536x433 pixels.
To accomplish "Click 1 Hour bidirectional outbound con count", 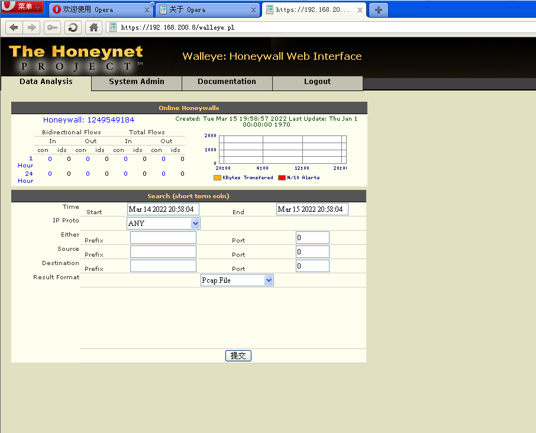I will (88, 159).
